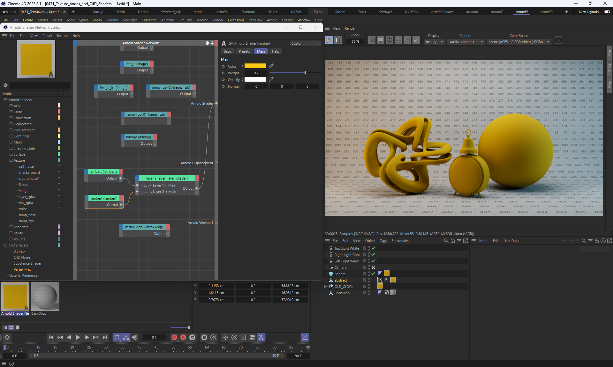Open the Arnold menu in menu bar
Viewport: 613px width, 367px height.
click(272, 20)
